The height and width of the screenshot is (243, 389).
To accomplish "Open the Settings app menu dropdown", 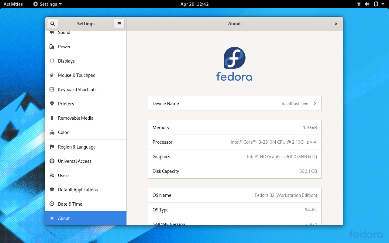I will point(47,4).
